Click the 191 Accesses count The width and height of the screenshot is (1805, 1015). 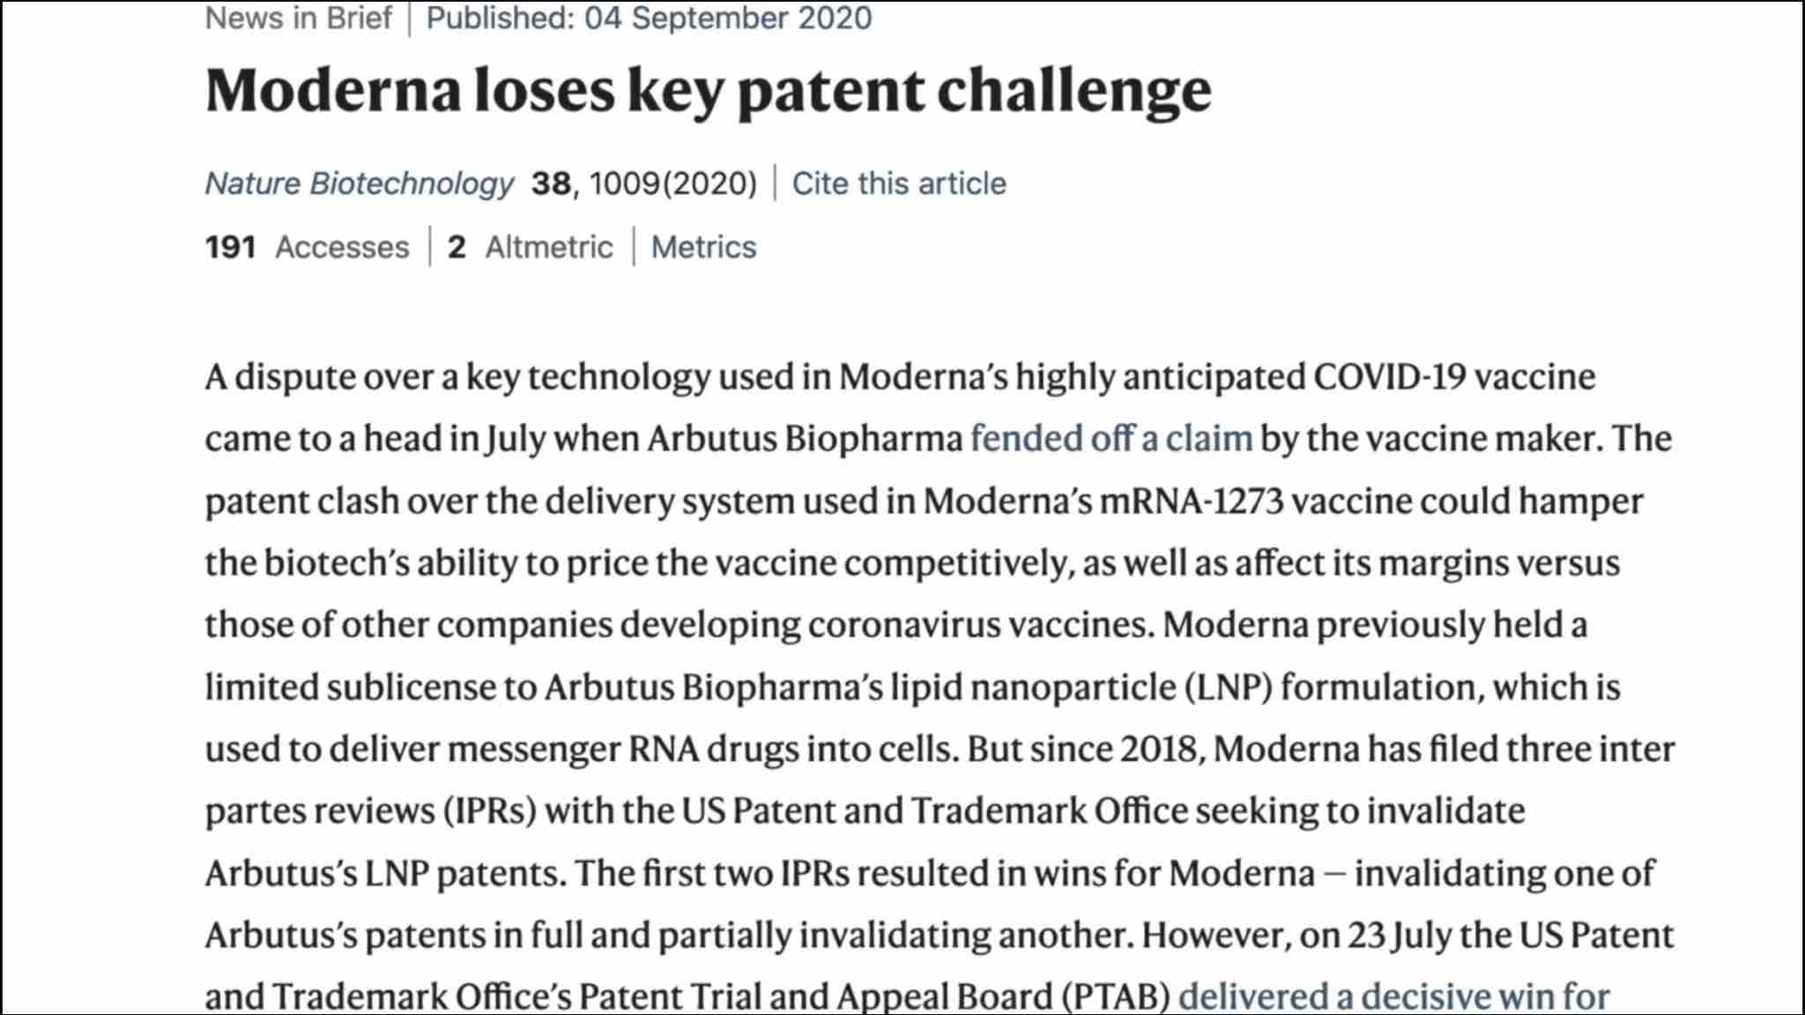[307, 247]
